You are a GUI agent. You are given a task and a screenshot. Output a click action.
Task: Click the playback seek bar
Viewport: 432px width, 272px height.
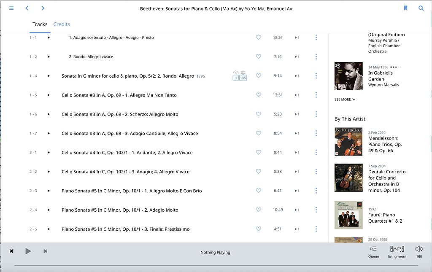point(216,265)
